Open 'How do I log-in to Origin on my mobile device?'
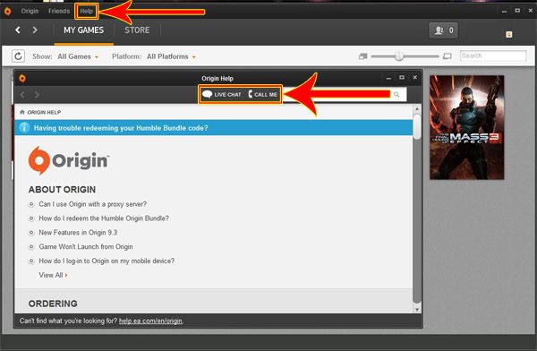Image resolution: width=537 pixels, height=351 pixels. tap(107, 261)
